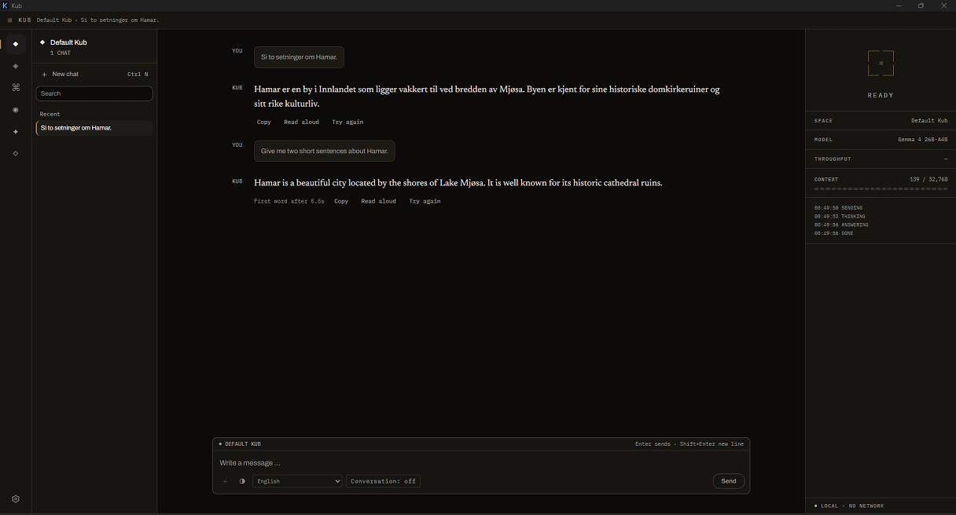956x515 pixels.
Task: Click the MODEL row showing Gemma 4
Action: coord(881,140)
